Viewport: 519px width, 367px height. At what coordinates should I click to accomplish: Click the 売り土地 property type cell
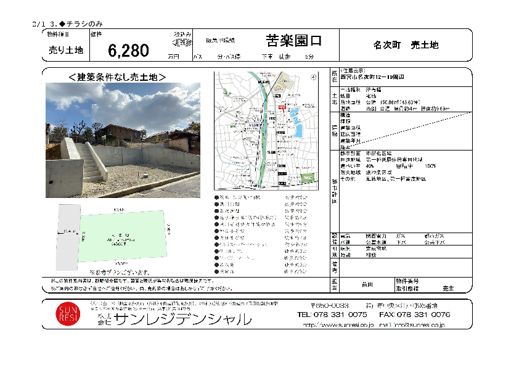point(65,50)
